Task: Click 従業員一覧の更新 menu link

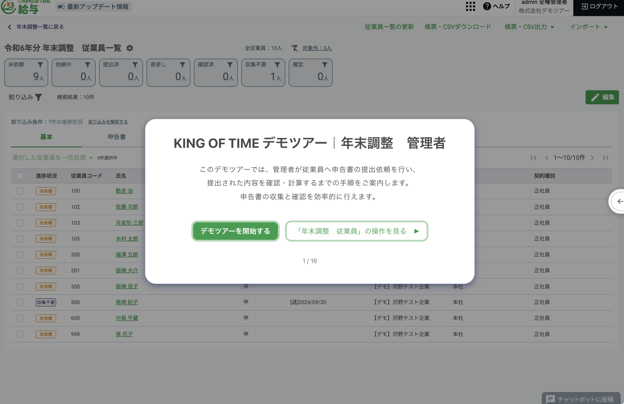Action: [x=389, y=27]
